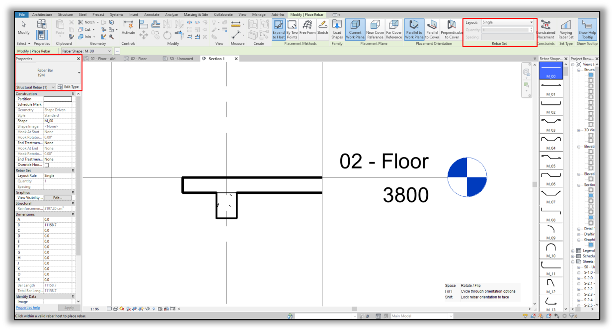Open the Annotate ribbon tab

pyautogui.click(x=151, y=14)
